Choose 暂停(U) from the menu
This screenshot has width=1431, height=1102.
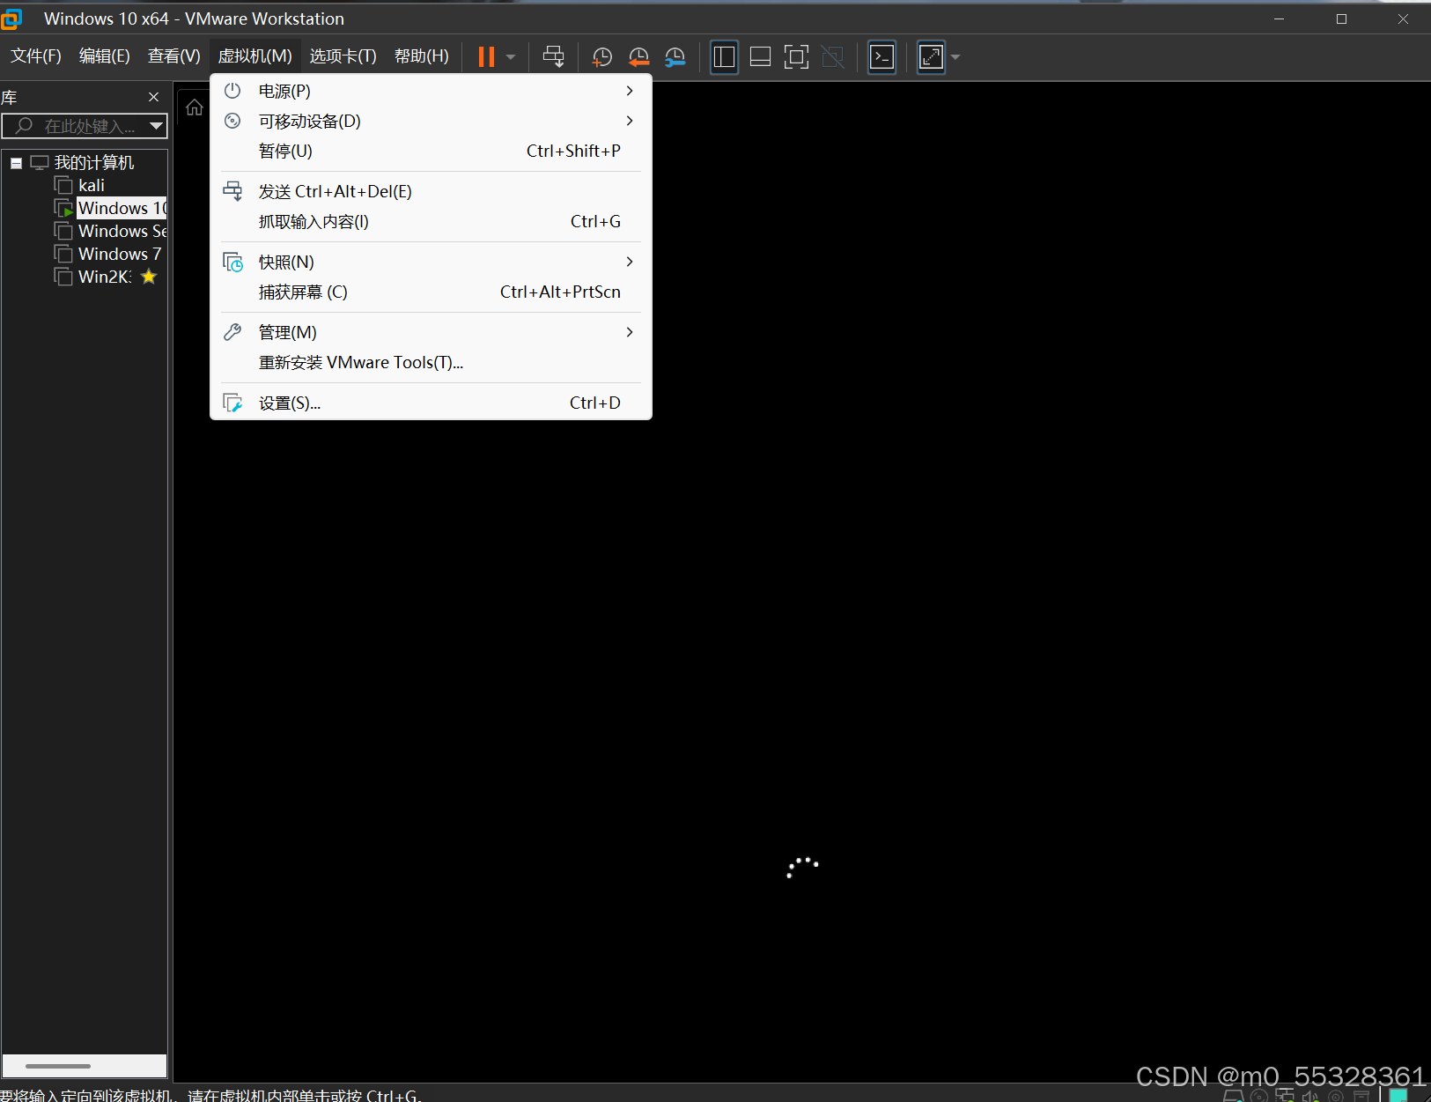(431, 151)
